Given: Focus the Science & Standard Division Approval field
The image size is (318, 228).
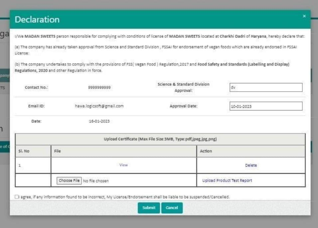Looking at the screenshot, I should [266, 88].
